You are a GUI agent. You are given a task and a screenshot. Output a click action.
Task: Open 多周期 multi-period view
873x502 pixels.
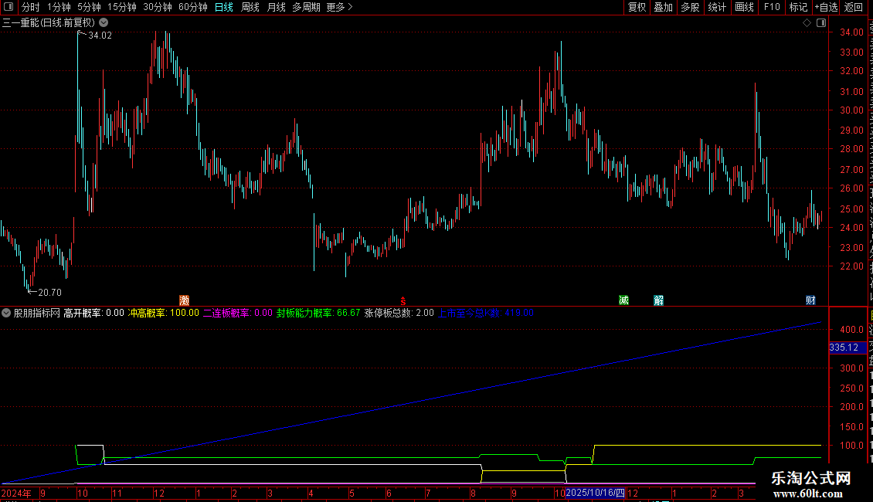coord(306,7)
